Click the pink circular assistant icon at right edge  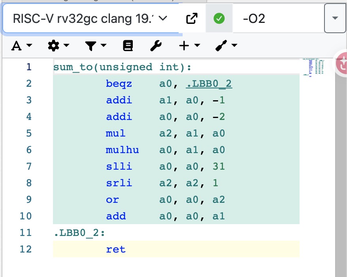click(341, 64)
